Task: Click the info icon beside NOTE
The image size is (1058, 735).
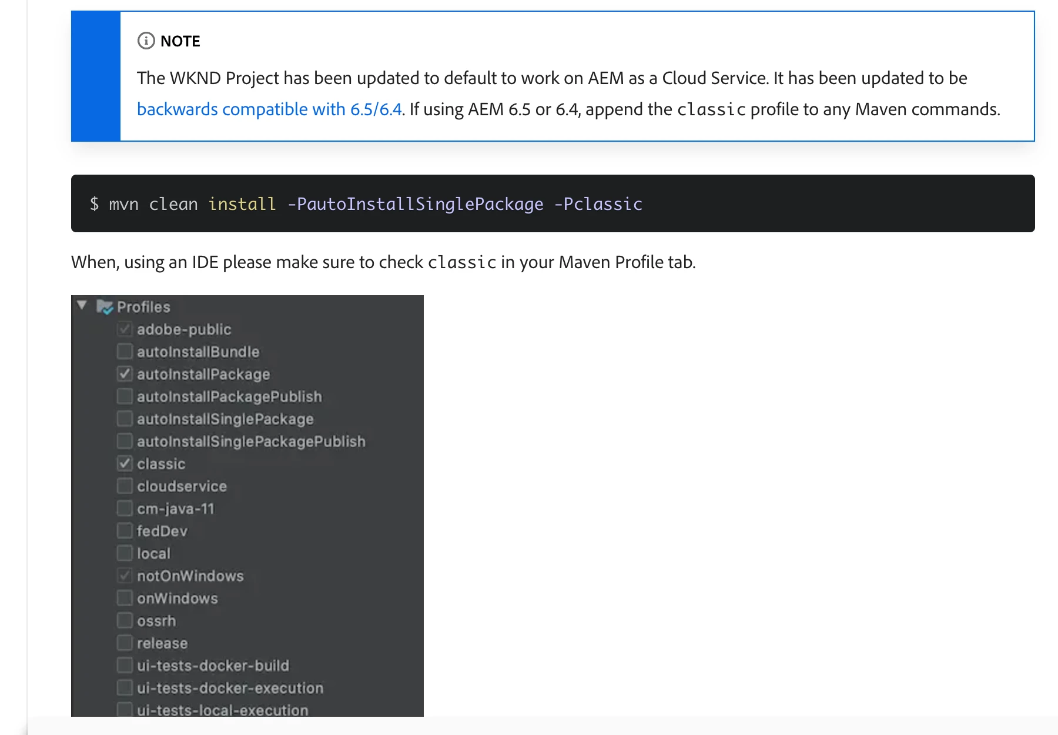Action: 146,41
